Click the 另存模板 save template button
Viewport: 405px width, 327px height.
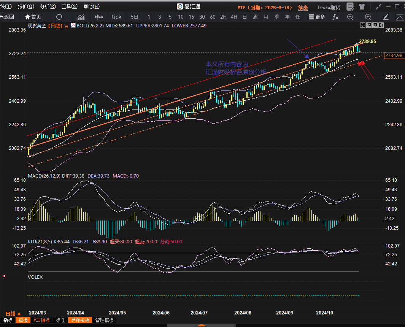79,320
